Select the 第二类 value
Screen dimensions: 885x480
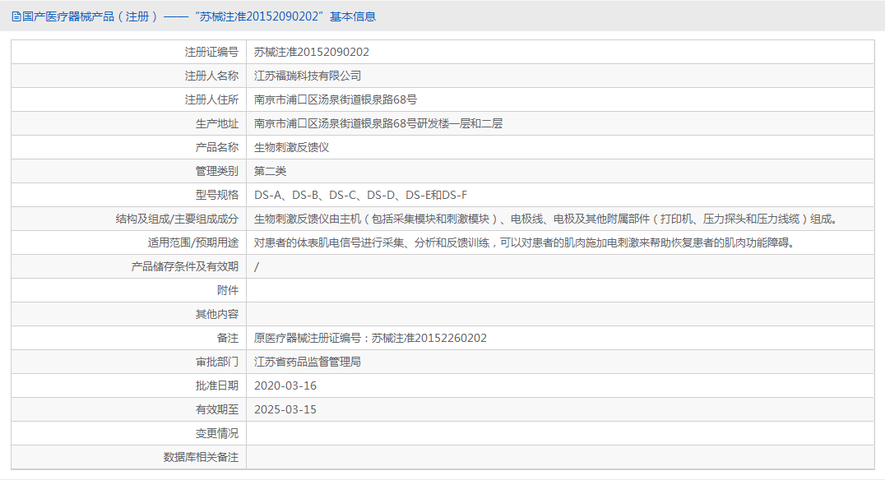tap(271, 171)
